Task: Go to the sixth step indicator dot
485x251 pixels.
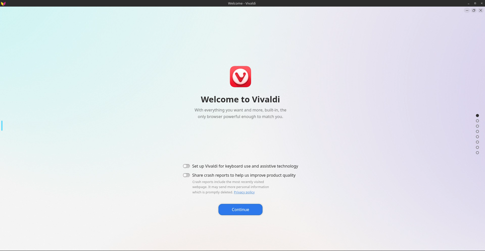Action: [477, 142]
